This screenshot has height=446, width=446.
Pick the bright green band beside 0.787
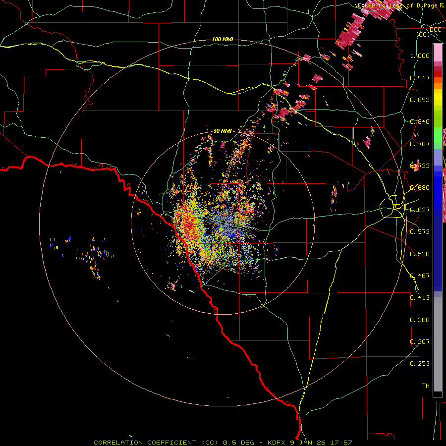pyautogui.click(x=438, y=136)
